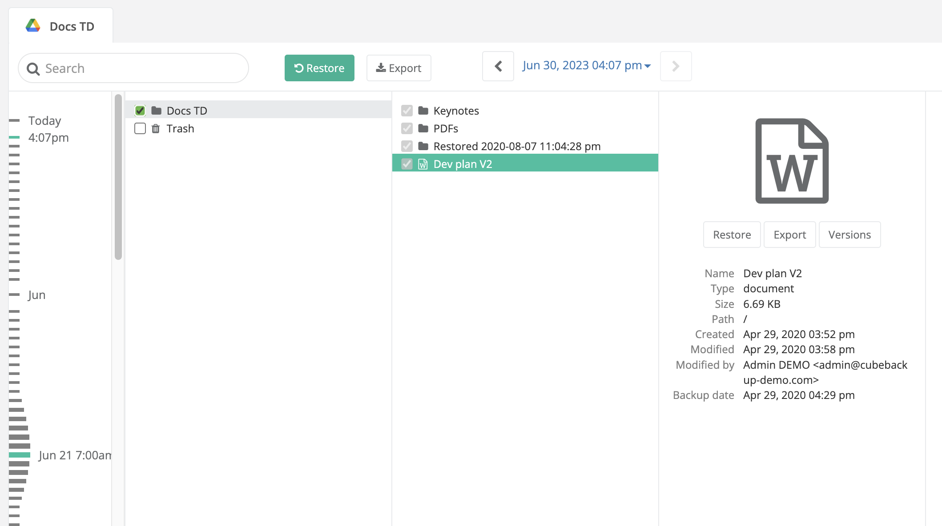Click inside the Search field
This screenshot has width=942, height=526.
point(133,68)
